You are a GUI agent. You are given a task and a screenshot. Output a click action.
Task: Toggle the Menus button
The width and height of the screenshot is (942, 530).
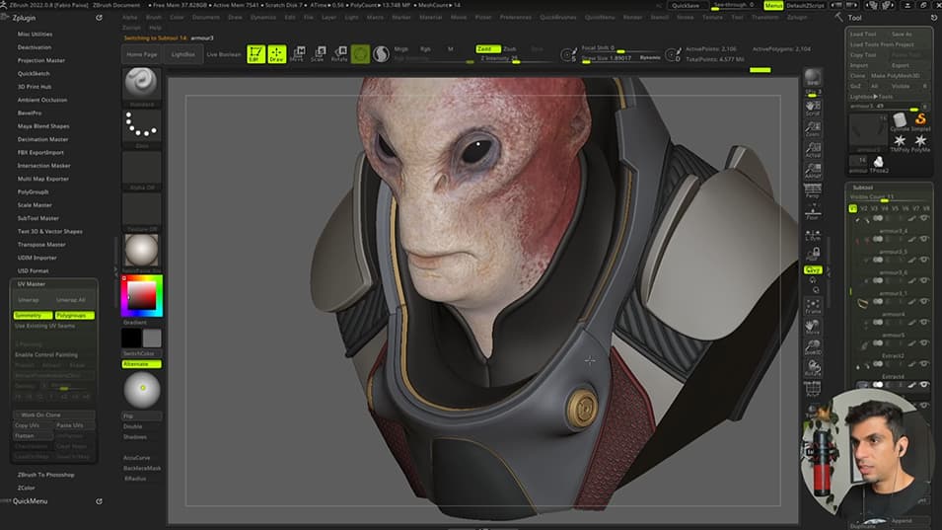click(772, 5)
